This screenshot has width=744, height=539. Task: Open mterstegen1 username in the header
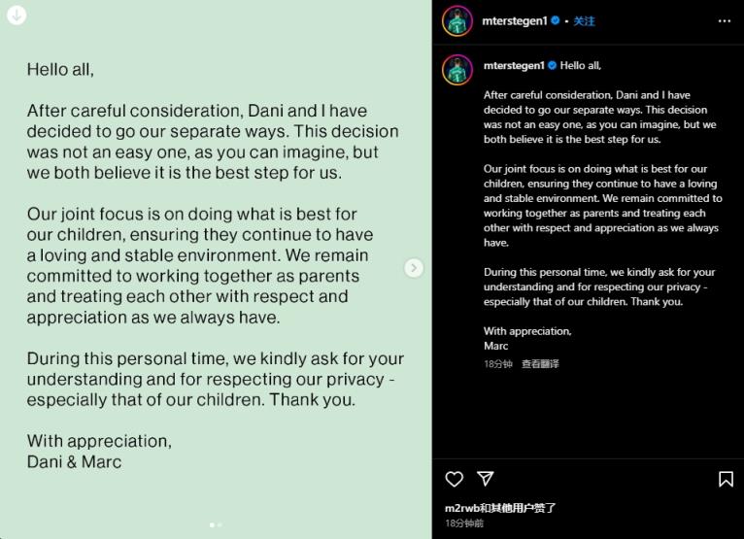(514, 21)
